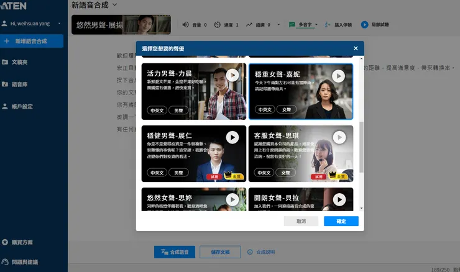Open 文稿夾 in the sidebar
The height and width of the screenshot is (272, 460).
pos(19,62)
